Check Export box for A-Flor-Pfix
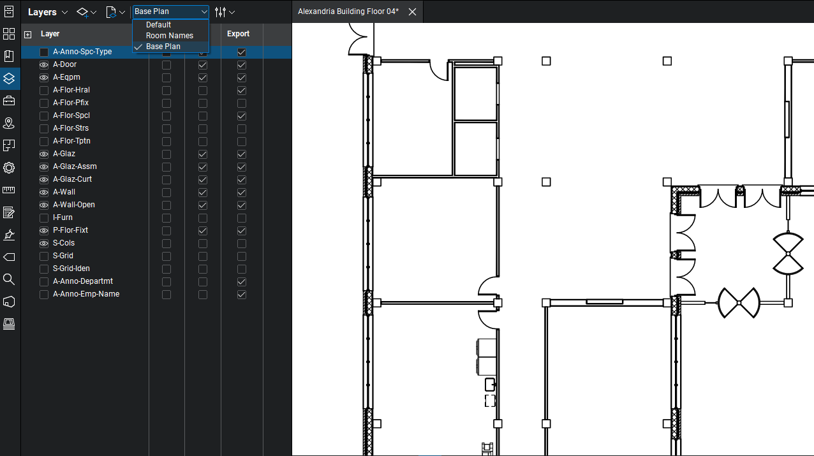 coord(241,103)
